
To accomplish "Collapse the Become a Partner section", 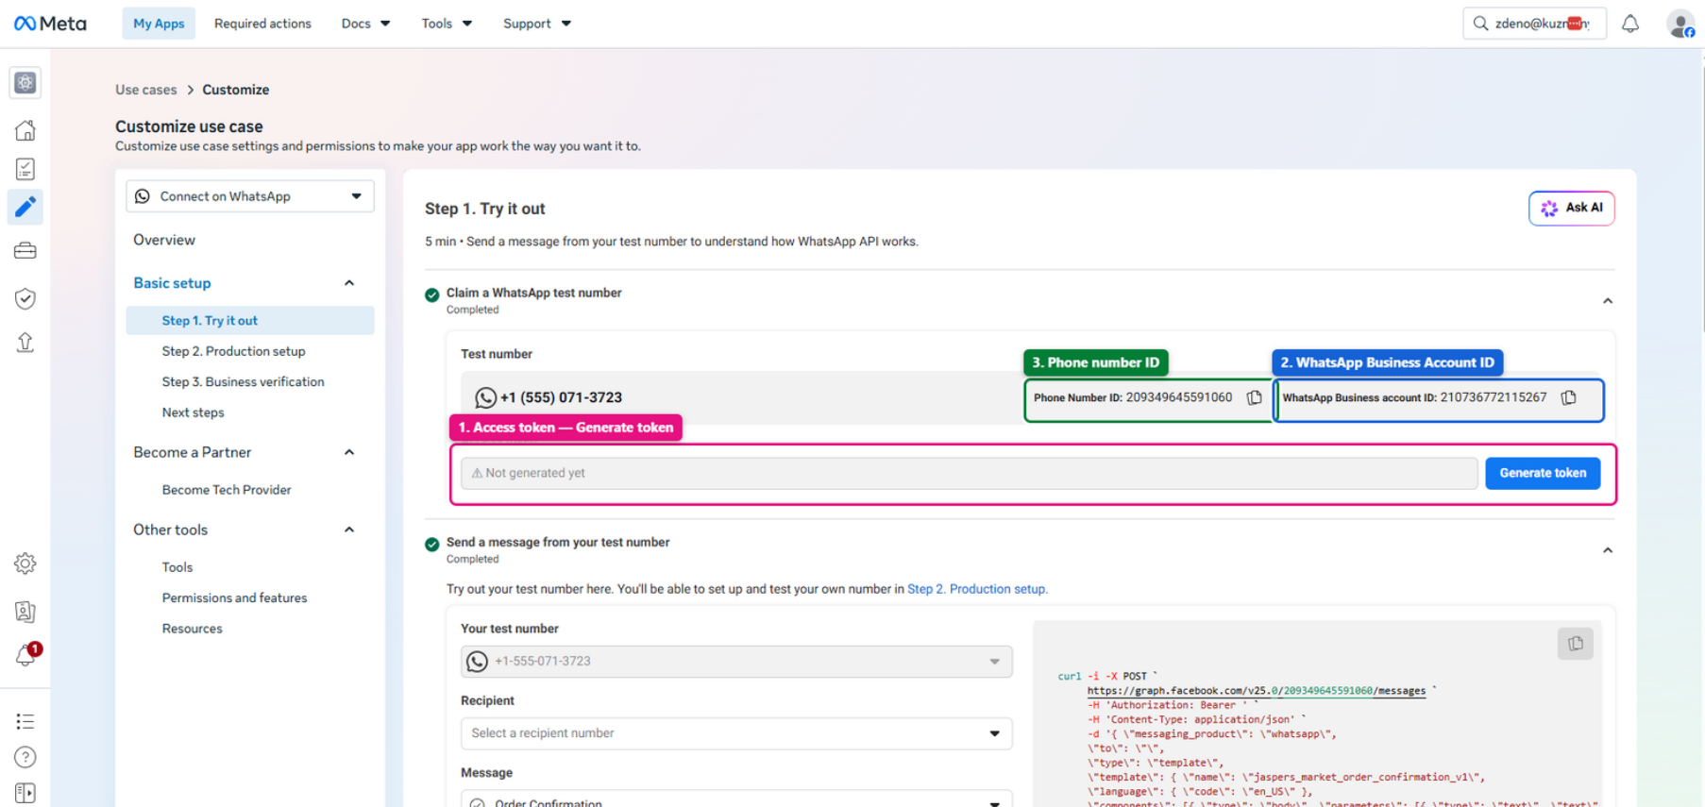I will pos(349,452).
